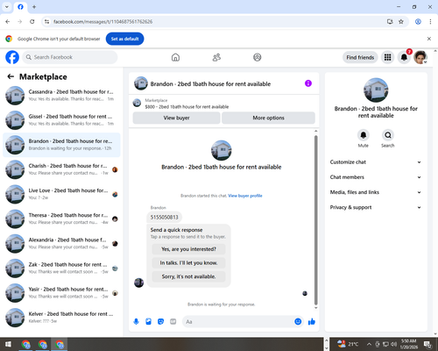Click the browser address bar URL

[102, 22]
